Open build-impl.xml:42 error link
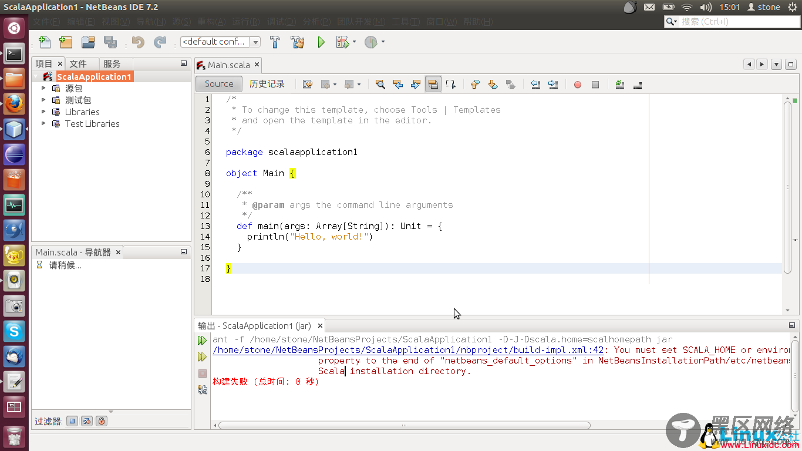Viewport: 802px width, 451px height. 408,350
